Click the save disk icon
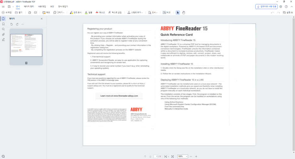 click(x=9, y=7)
